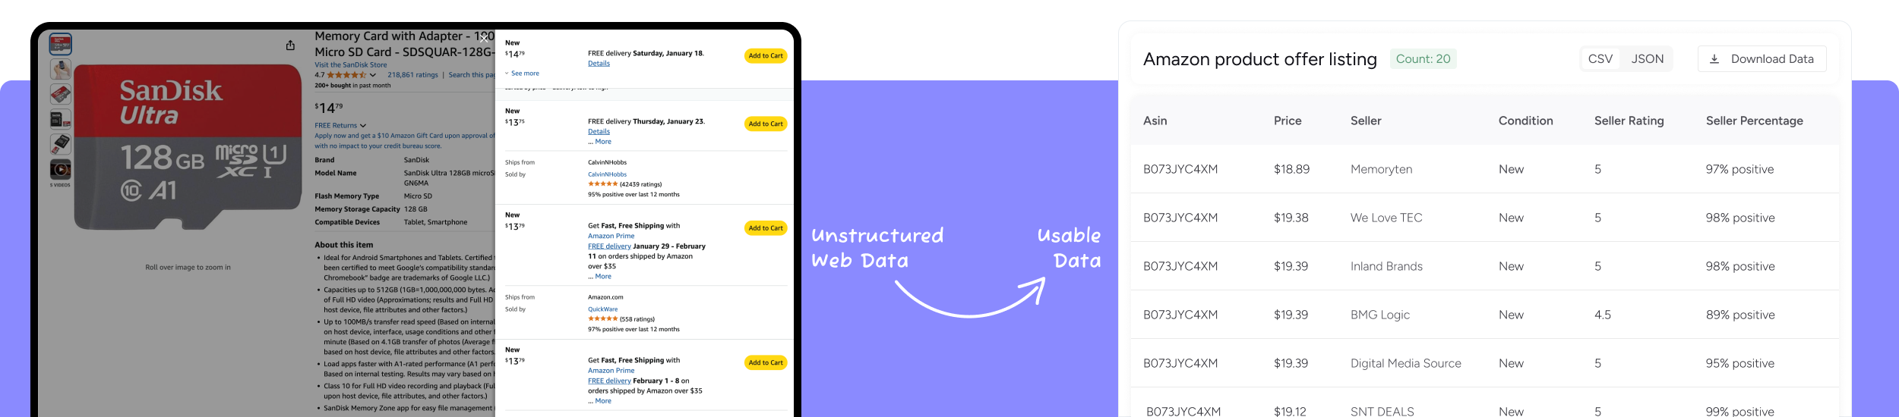
Task: Open the QuickWare seller link
Action: coord(602,309)
